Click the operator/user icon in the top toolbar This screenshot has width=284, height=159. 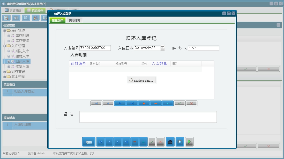[35, 18]
